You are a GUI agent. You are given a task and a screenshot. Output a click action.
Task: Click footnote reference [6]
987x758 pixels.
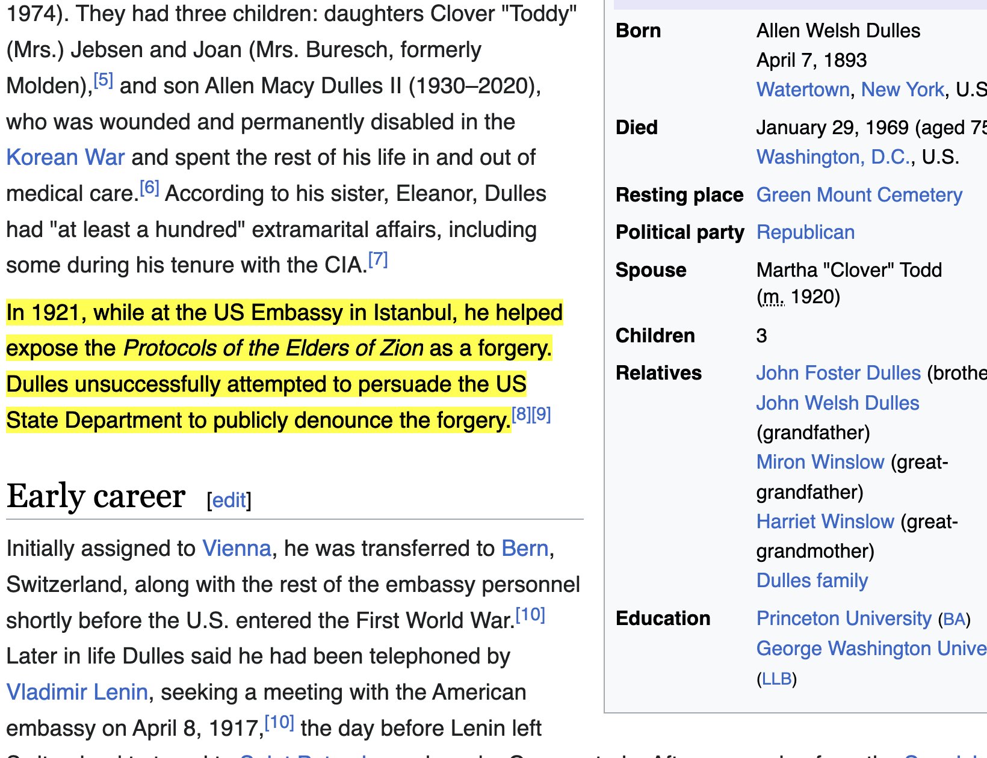149,188
